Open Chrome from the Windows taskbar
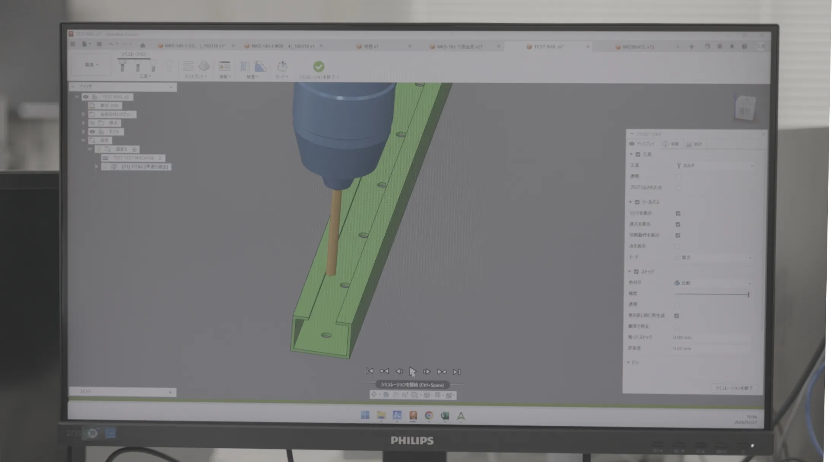Image resolution: width=832 pixels, height=462 pixels. pos(429,416)
